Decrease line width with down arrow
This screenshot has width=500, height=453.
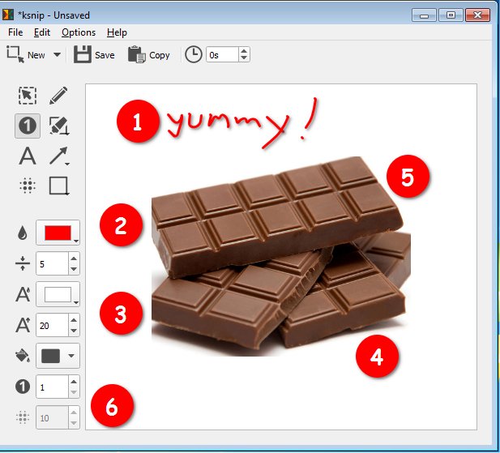pyautogui.click(x=74, y=269)
